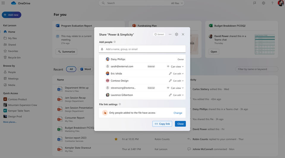Browse by Meetings in sidebar
The width and height of the screenshot is (285, 158).
tap(11, 79)
